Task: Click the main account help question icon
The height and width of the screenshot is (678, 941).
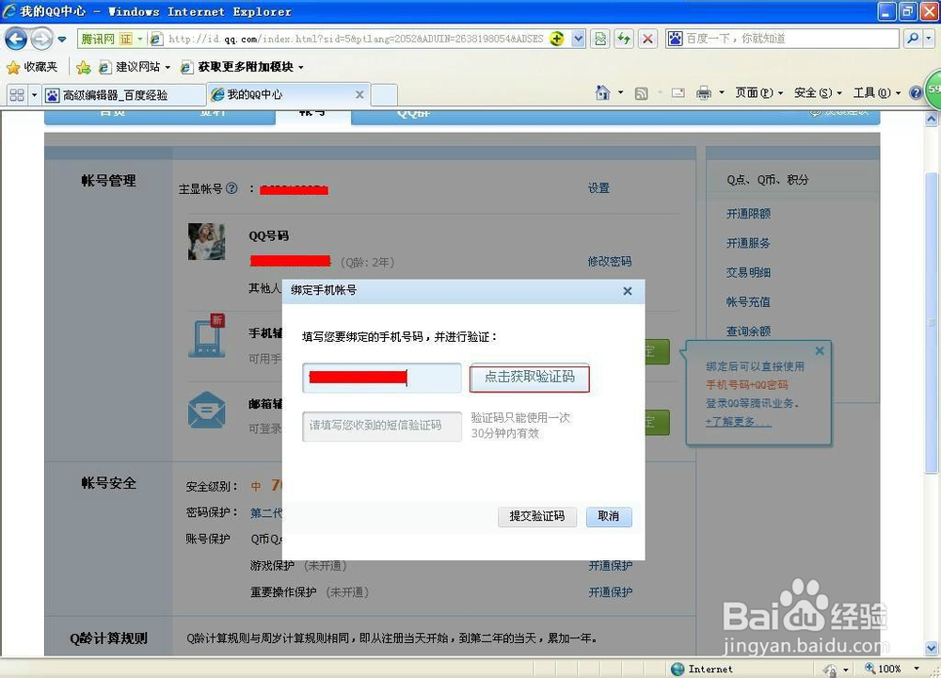Action: point(231,188)
